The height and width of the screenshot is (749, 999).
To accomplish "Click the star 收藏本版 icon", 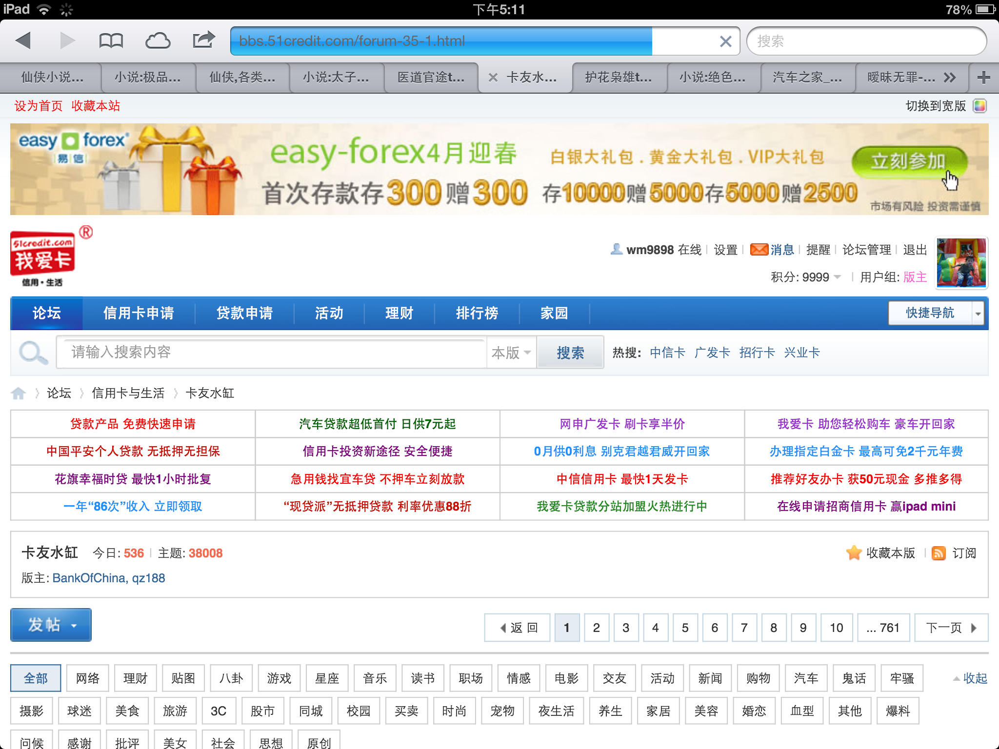I will coord(854,552).
